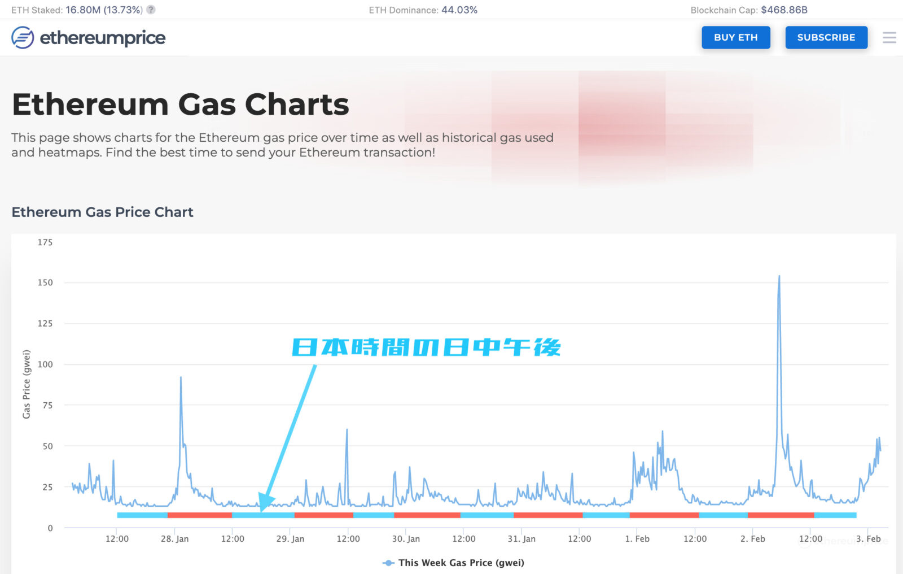Click the ETH Dominance 44.03% value
This screenshot has height=574, width=903.
tap(459, 10)
